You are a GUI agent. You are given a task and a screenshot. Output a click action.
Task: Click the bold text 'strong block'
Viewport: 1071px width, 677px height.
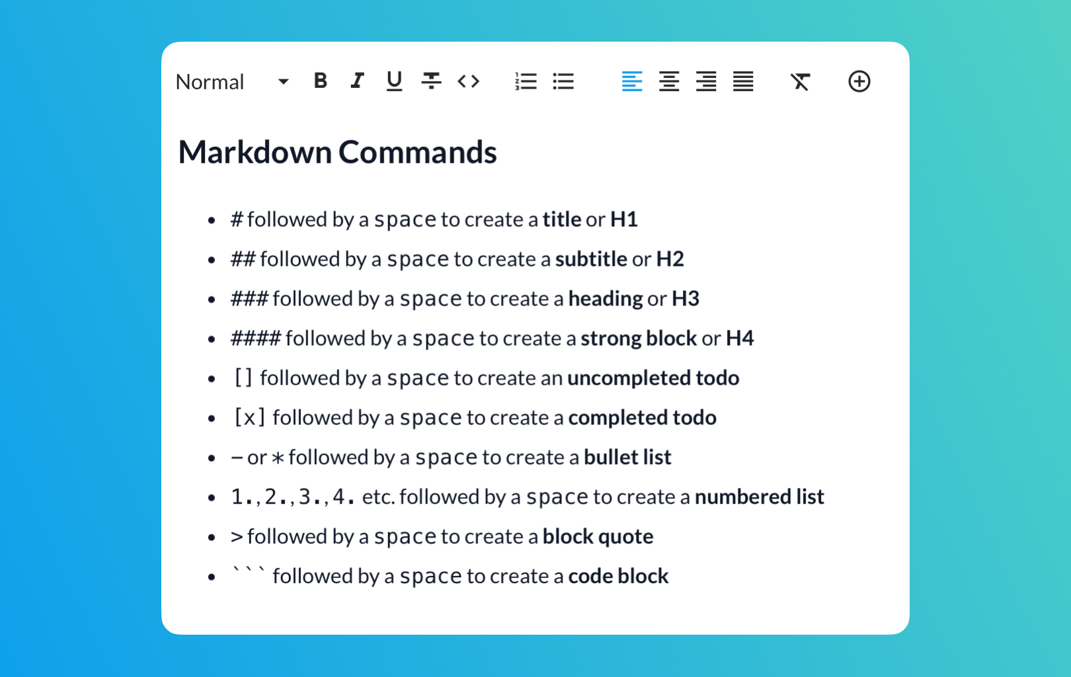point(639,338)
